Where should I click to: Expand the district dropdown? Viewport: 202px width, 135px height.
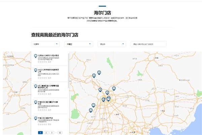79,44
